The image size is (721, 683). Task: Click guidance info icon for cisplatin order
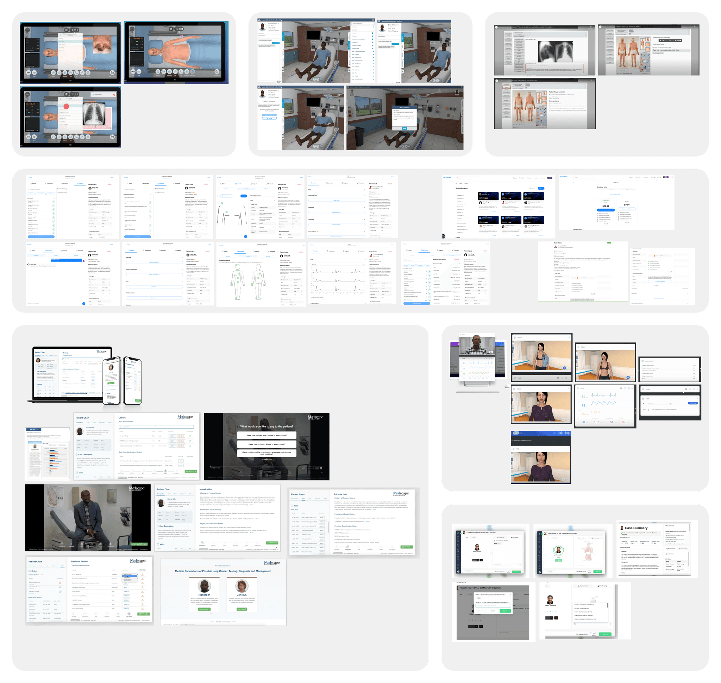[x=190, y=446]
